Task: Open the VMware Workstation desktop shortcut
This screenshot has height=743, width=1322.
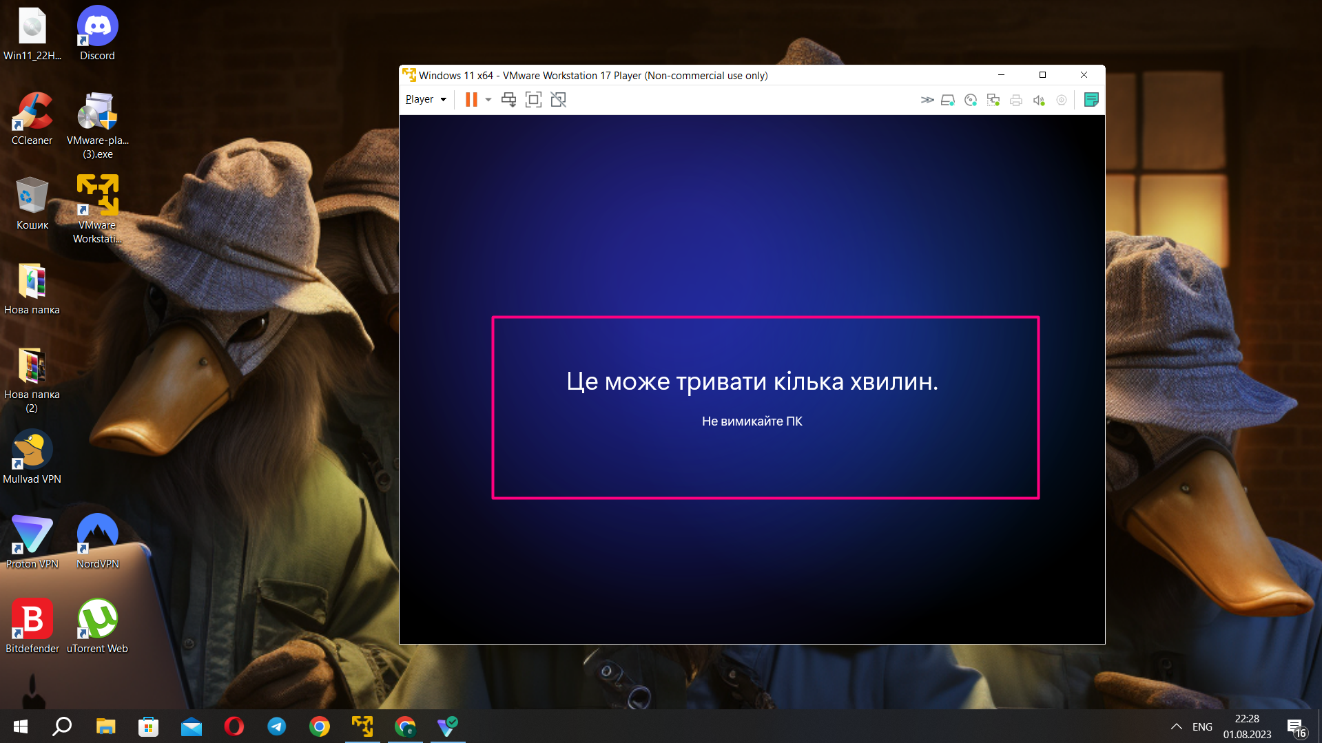Action: click(x=97, y=209)
